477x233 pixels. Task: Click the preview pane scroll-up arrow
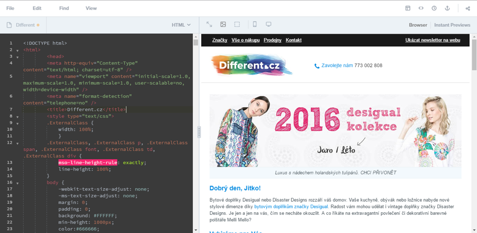474,36
